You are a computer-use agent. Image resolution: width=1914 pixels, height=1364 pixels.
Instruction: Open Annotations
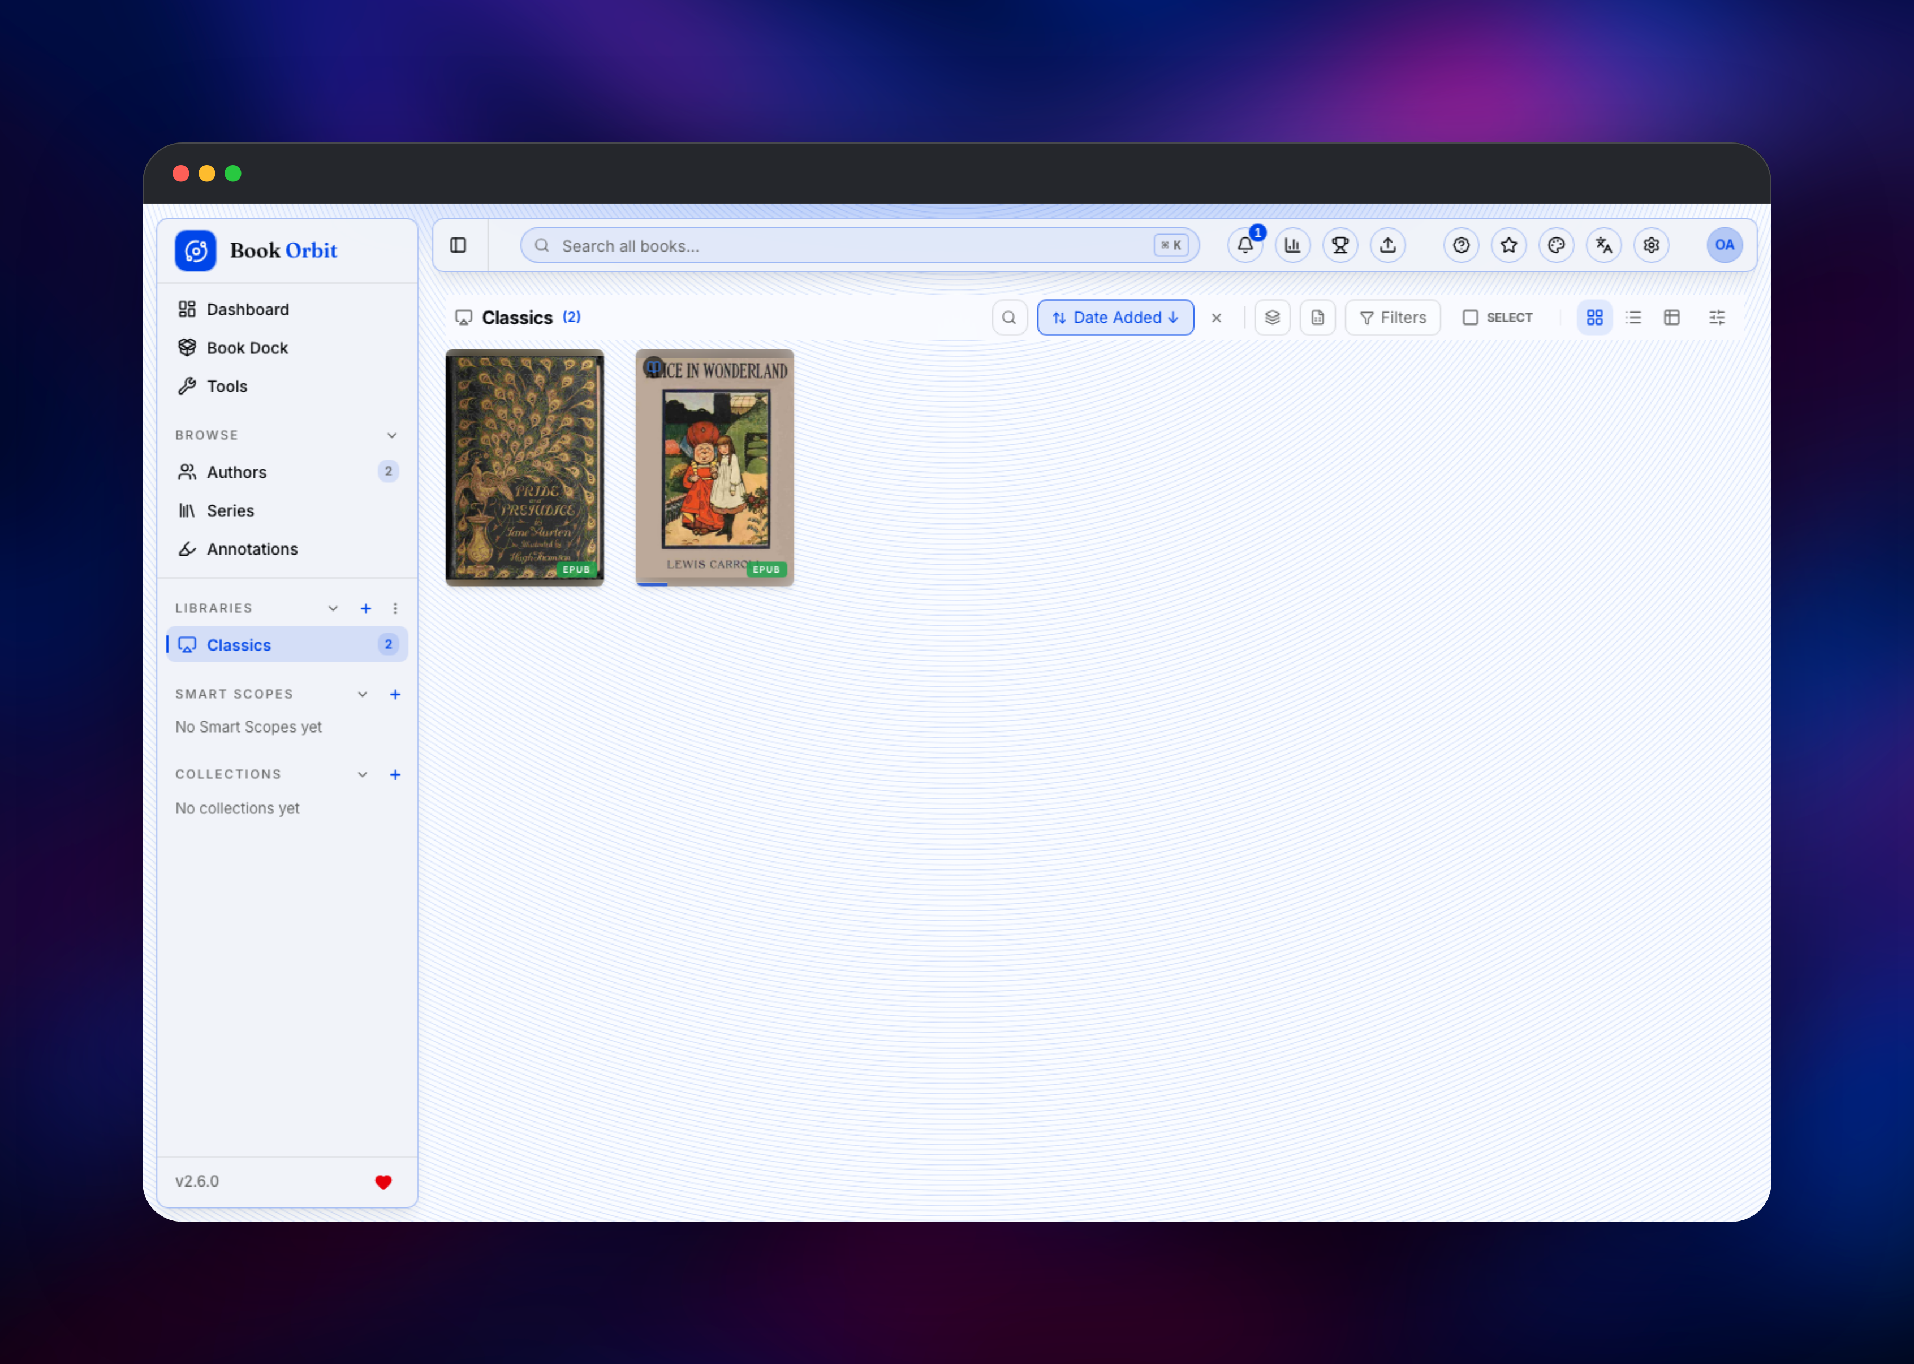tap(287, 549)
